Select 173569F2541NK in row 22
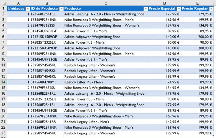Image resolution: width=216 pixels, height=138 pixels. tap(47, 128)
